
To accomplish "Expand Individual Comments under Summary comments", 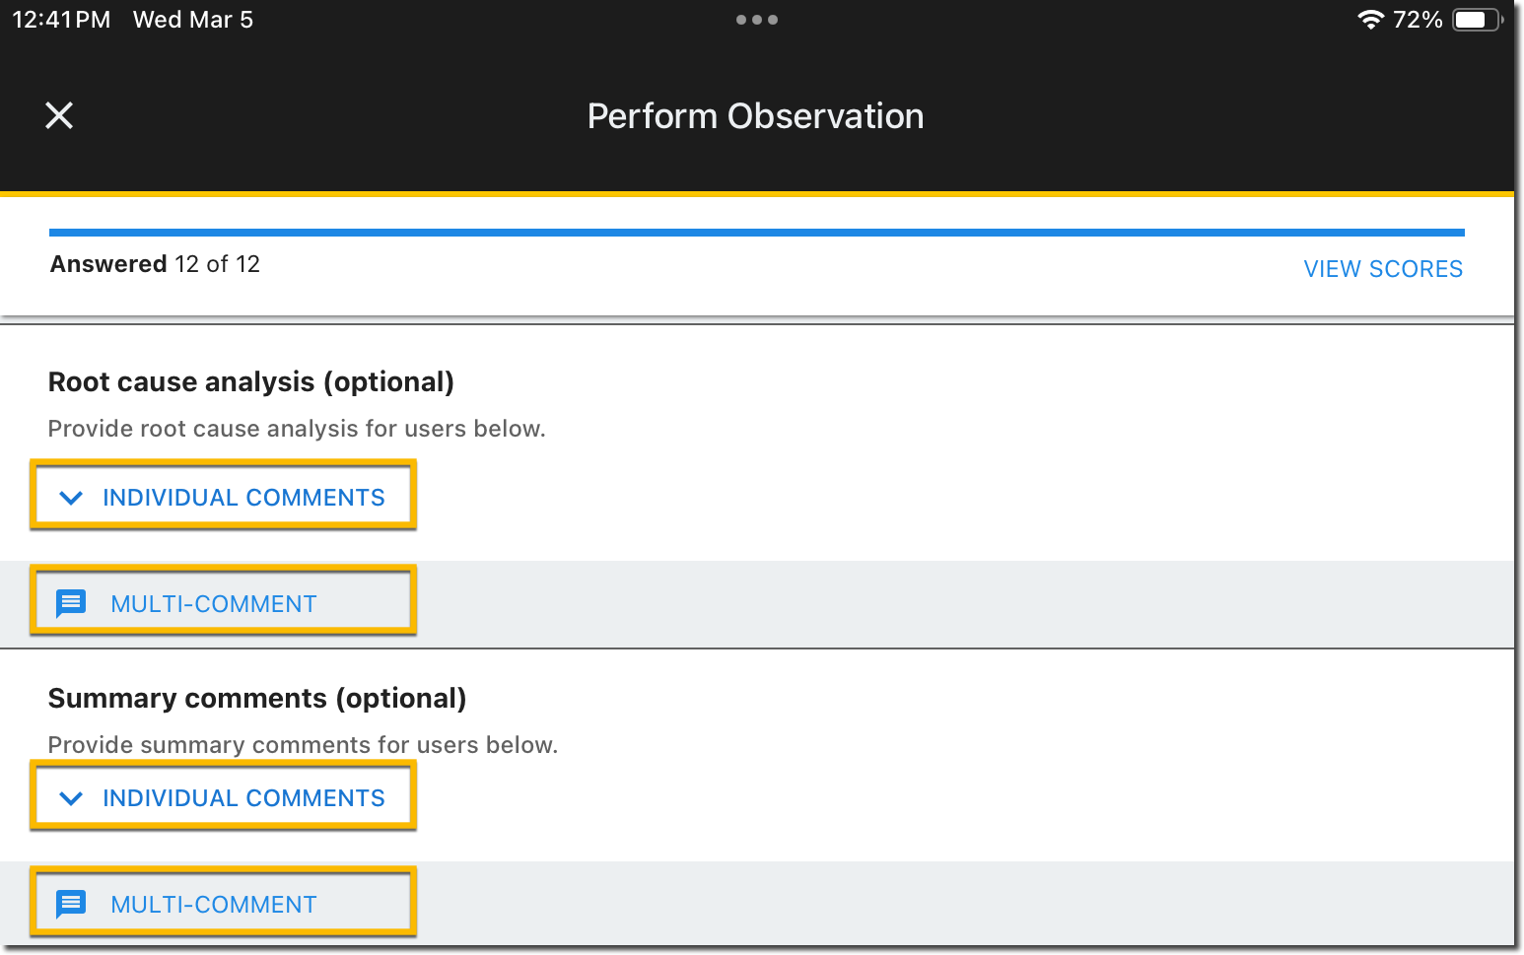I will (x=242, y=798).
